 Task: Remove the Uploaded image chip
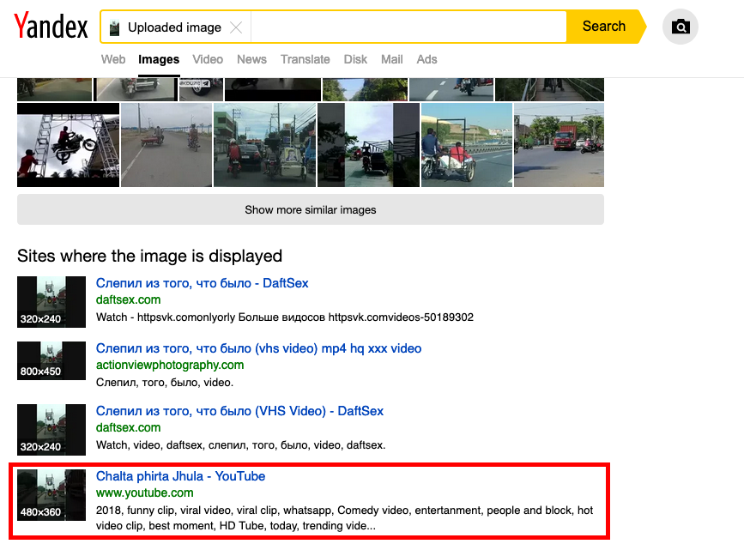click(236, 27)
